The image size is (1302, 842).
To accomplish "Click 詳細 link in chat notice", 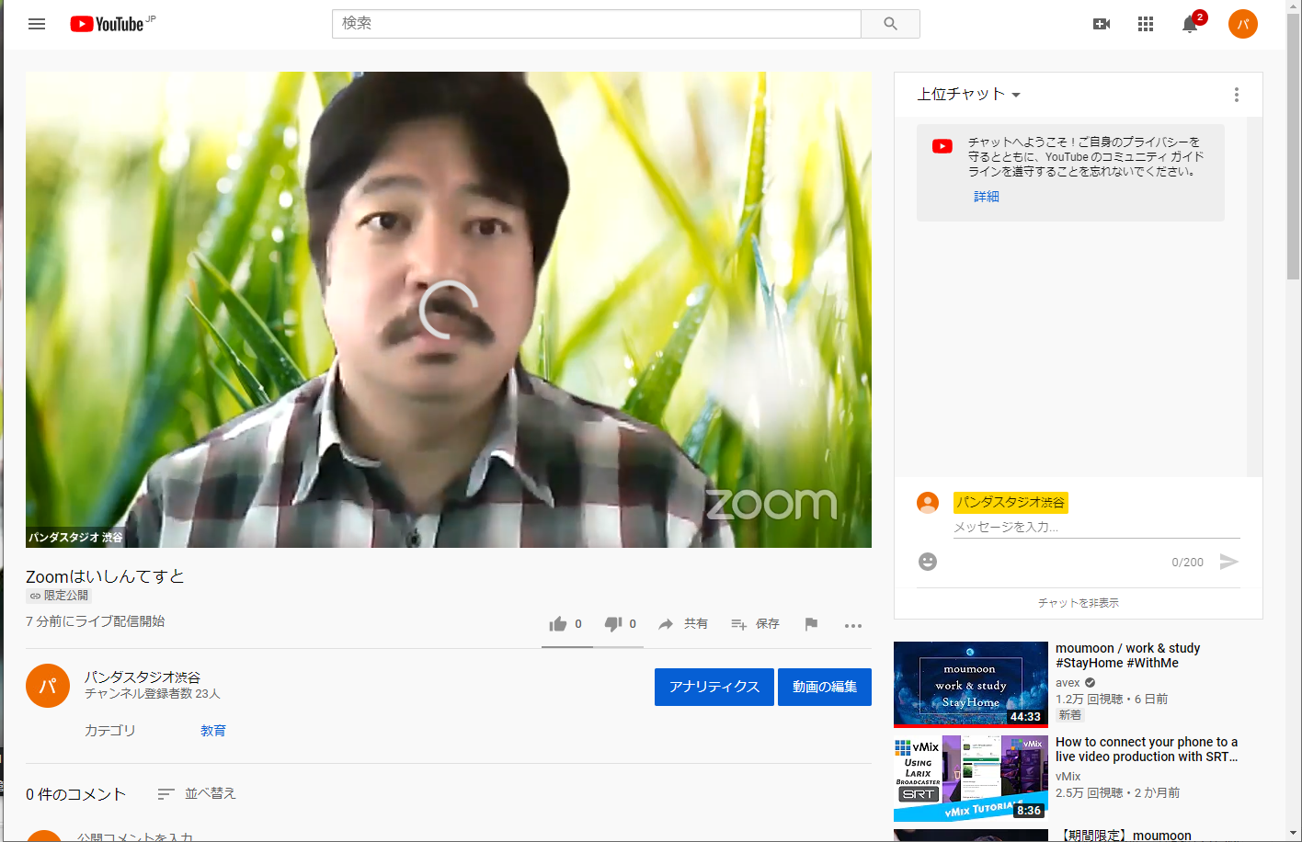I will point(986,197).
